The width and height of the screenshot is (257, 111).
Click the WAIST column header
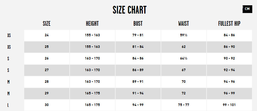pos(183,24)
